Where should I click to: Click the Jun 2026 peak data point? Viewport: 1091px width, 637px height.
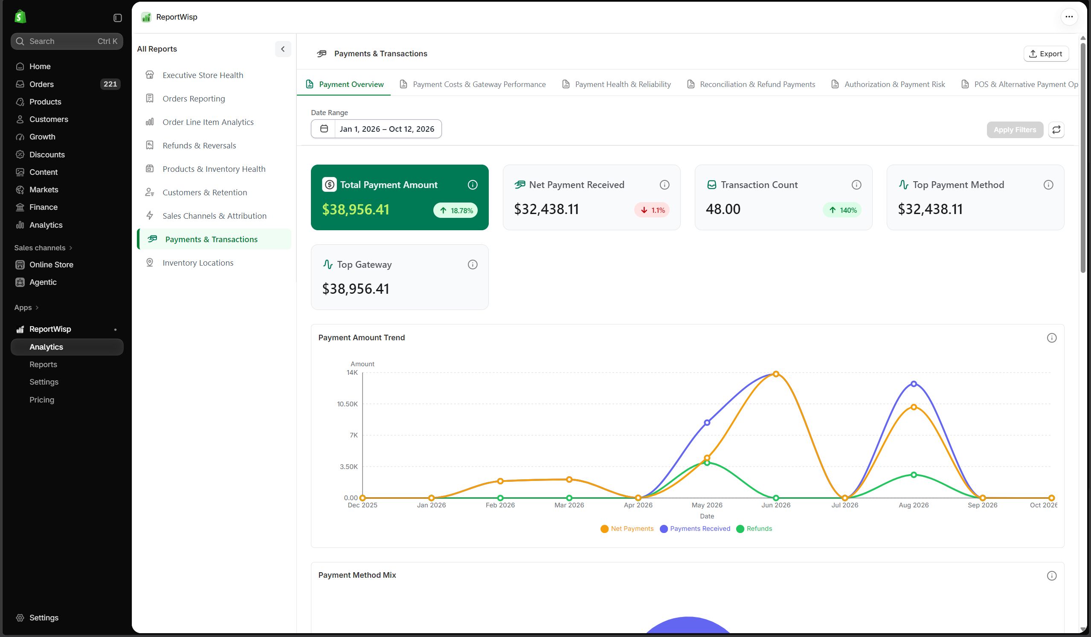776,374
